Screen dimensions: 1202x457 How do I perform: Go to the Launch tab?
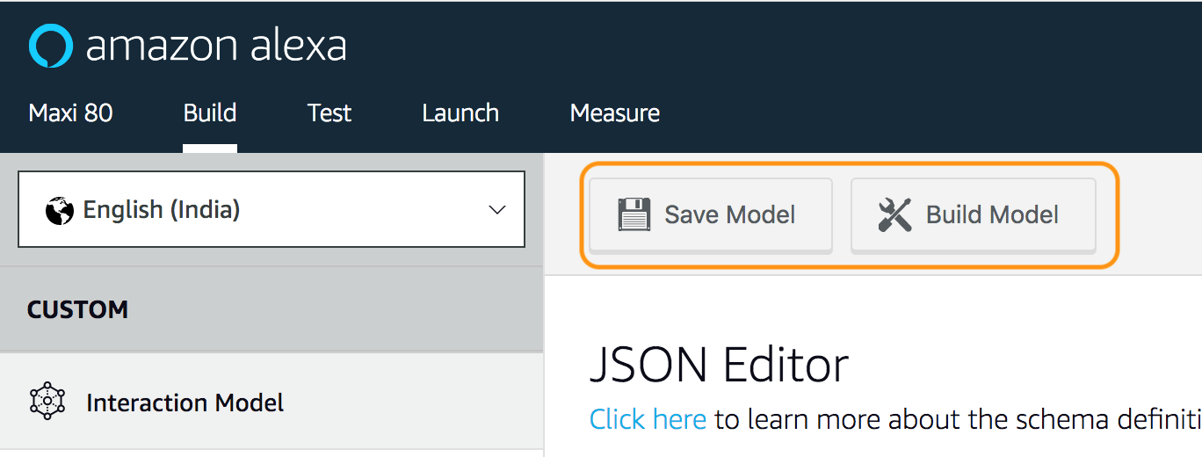point(460,113)
